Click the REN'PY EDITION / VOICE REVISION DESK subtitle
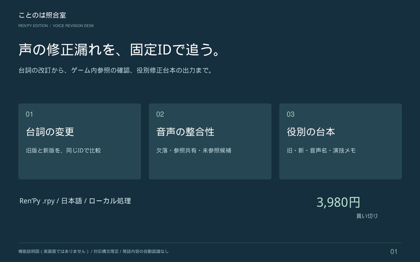The height and width of the screenshot is (262, 420). coord(56,26)
